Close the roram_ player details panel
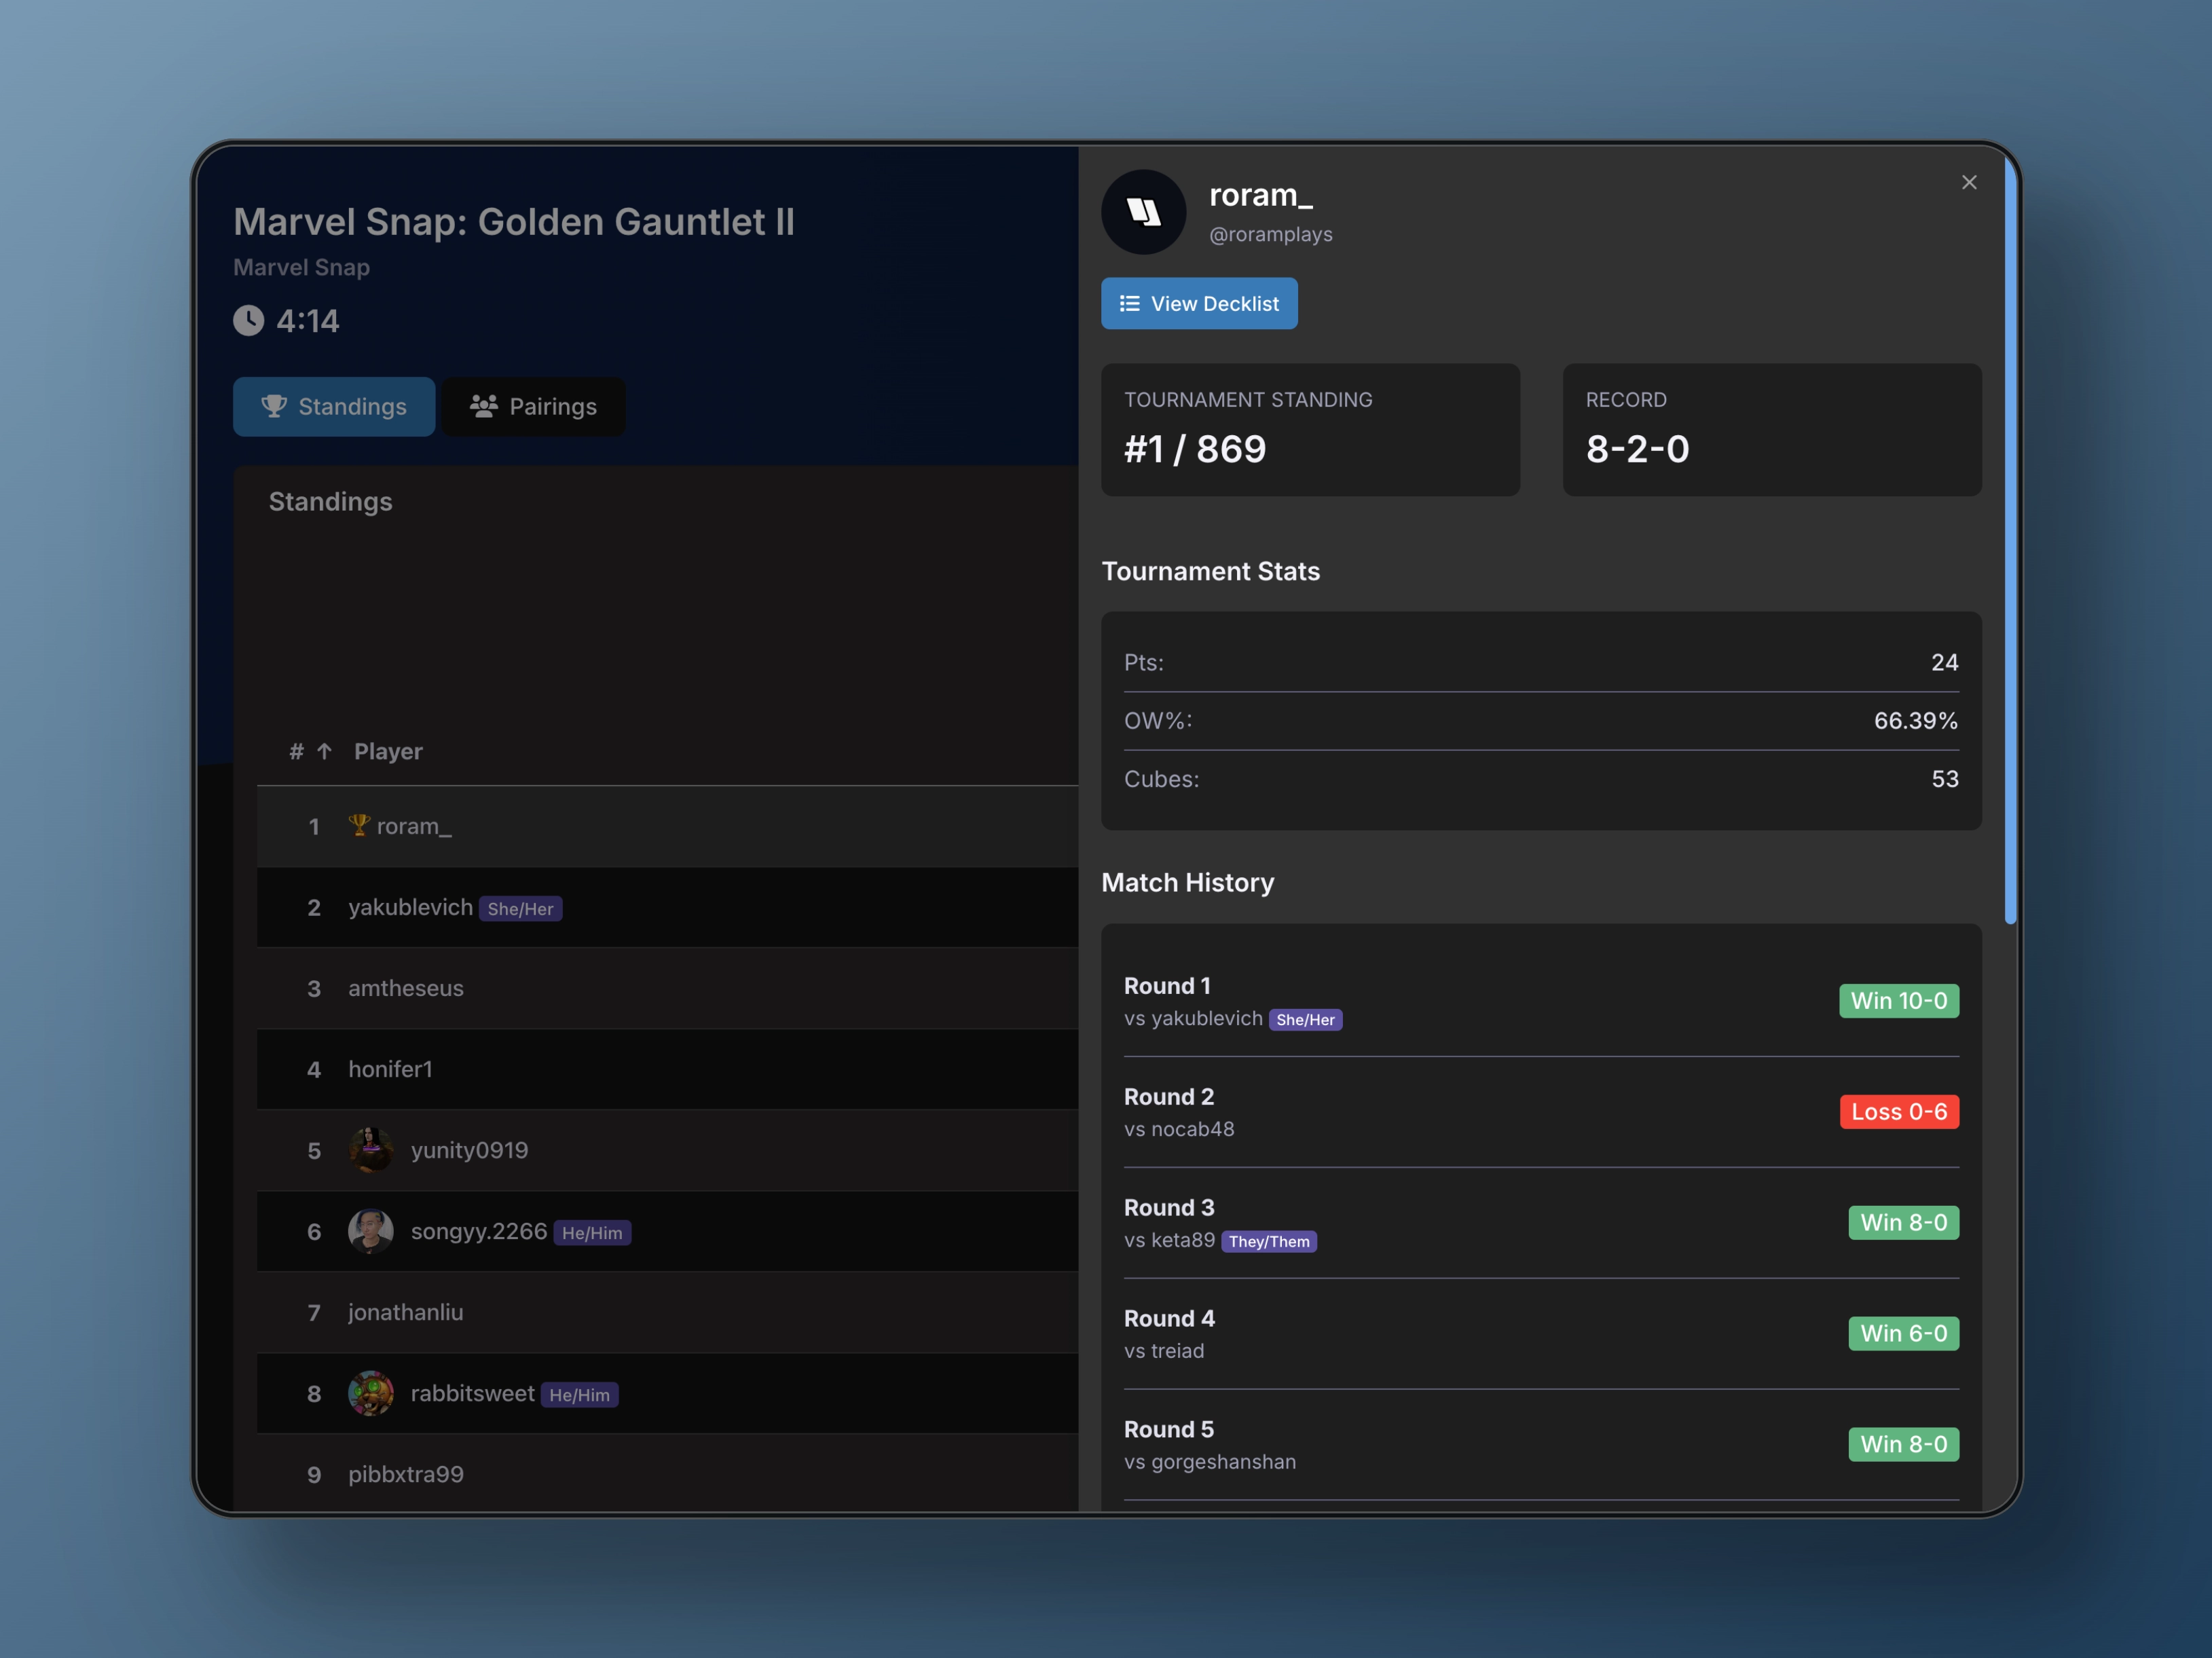 pos(1968,182)
